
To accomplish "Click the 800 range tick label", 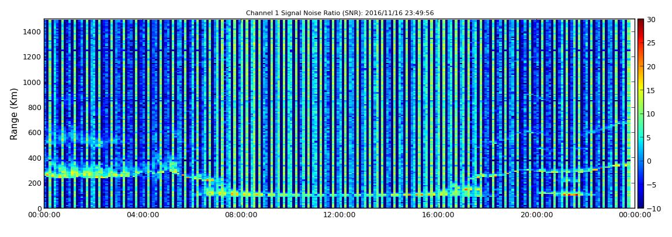I will pyautogui.click(x=34, y=107).
